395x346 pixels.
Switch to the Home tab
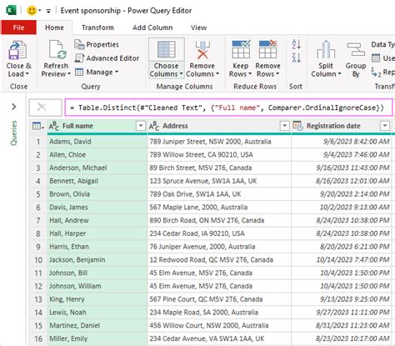point(54,28)
